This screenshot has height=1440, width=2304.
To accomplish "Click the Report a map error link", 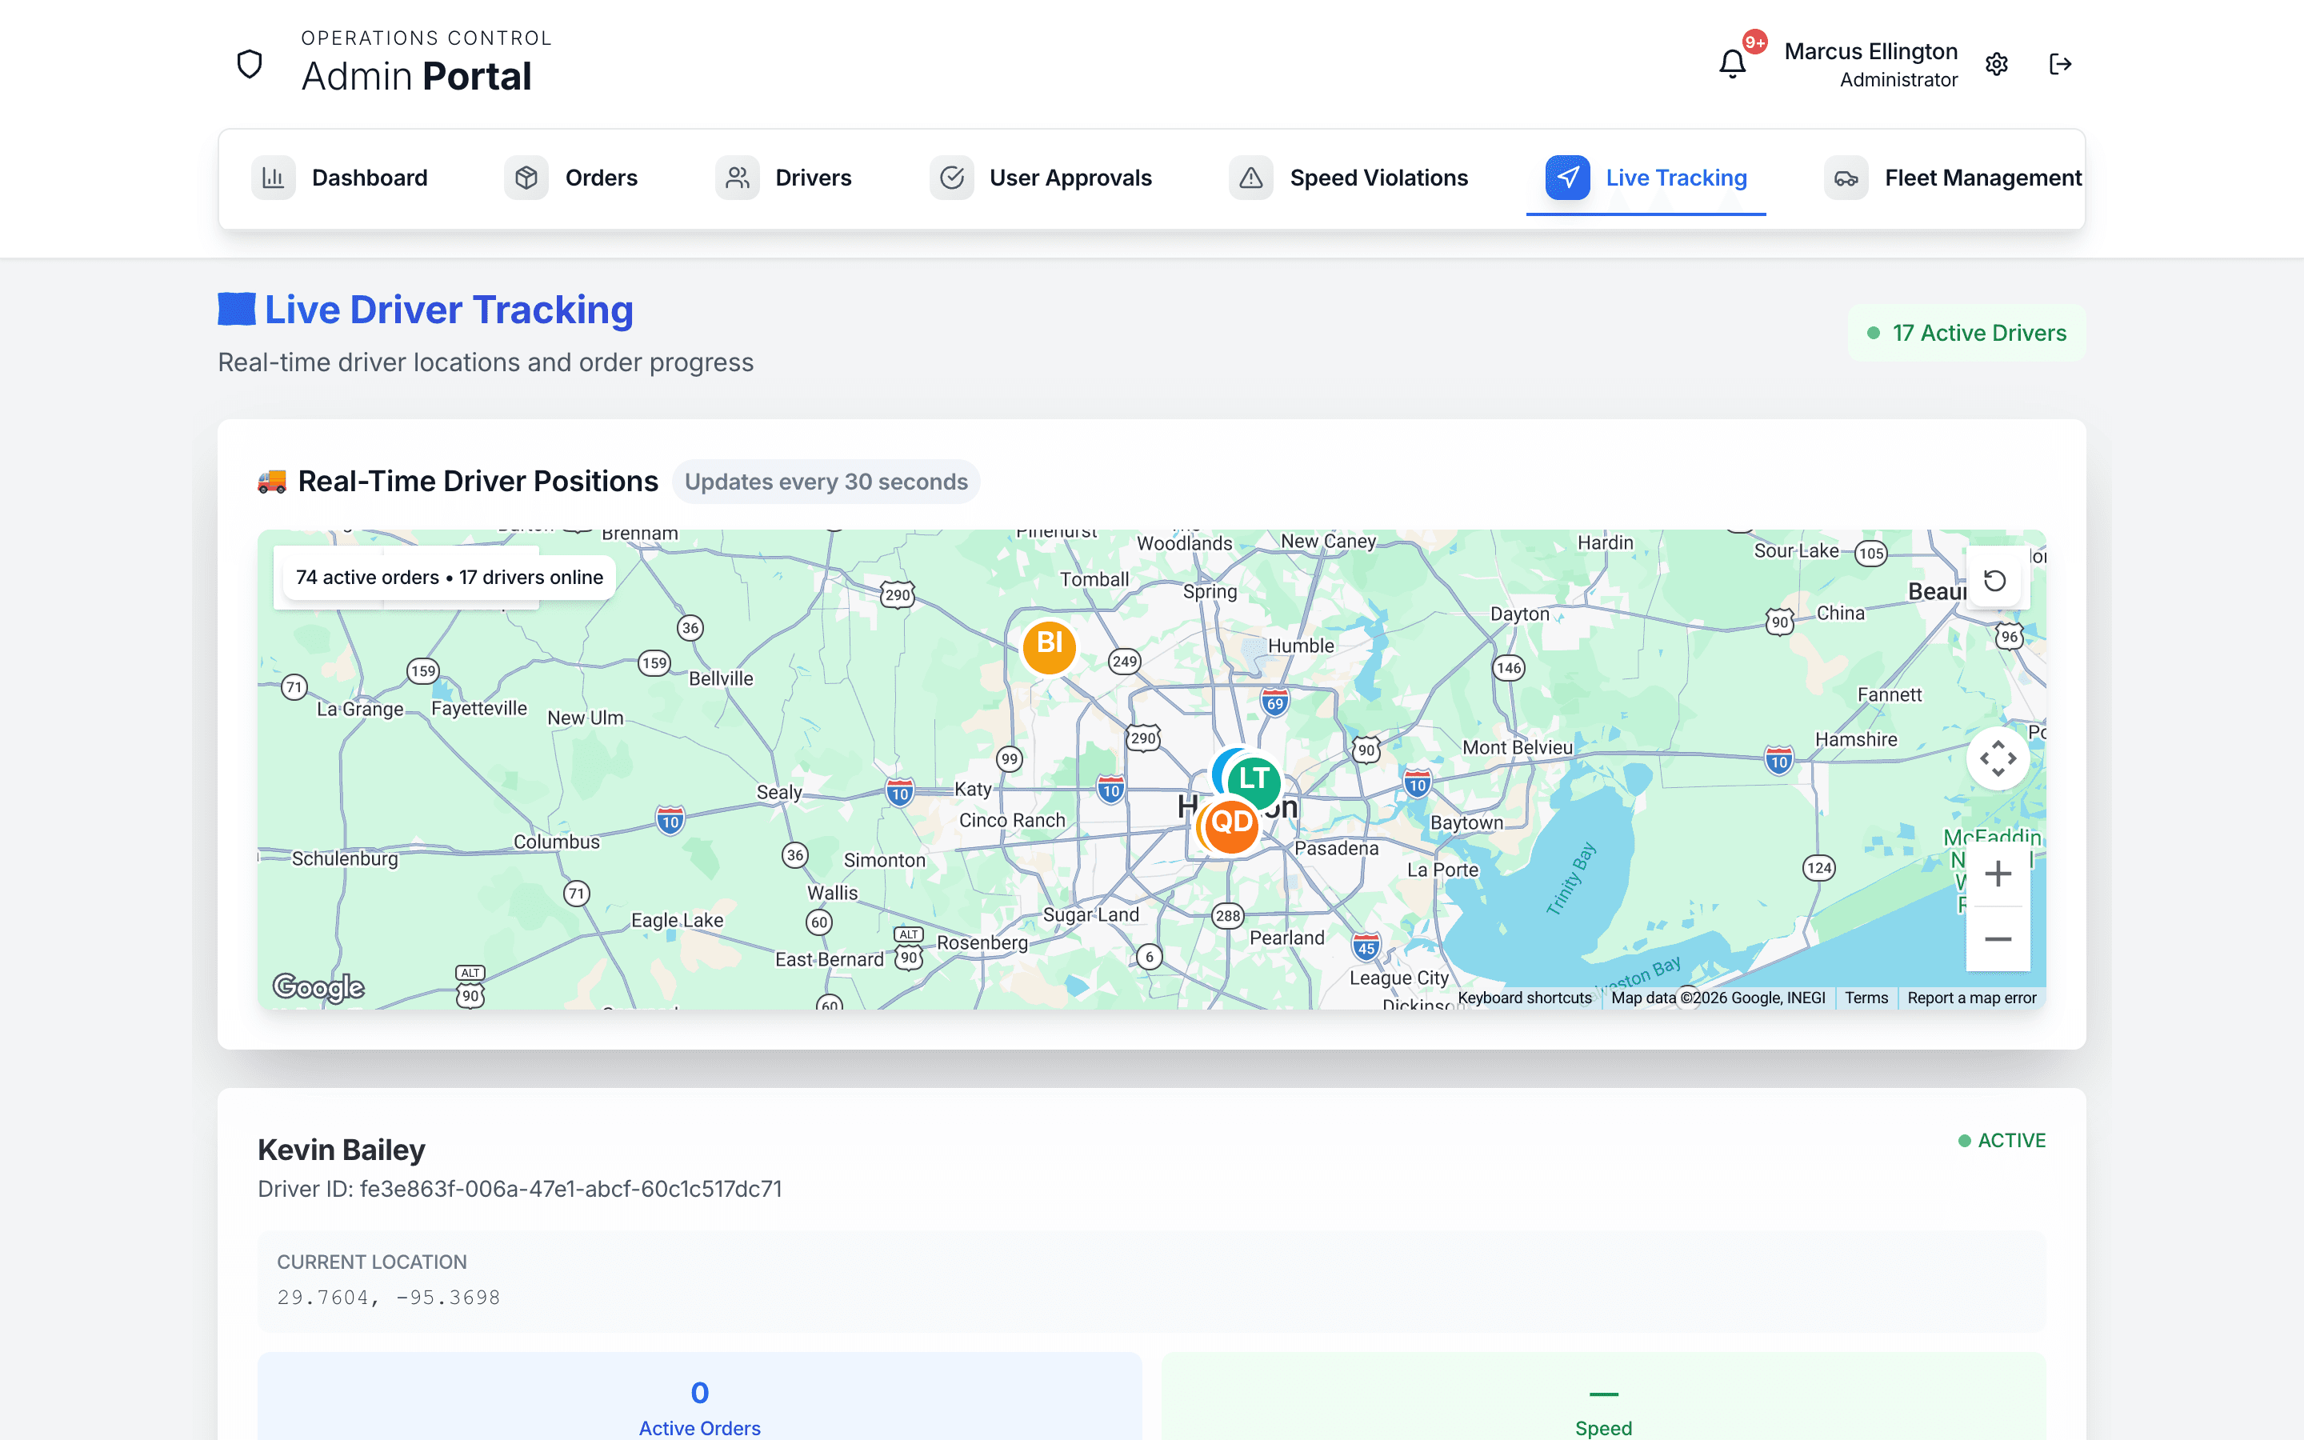I will (1970, 997).
